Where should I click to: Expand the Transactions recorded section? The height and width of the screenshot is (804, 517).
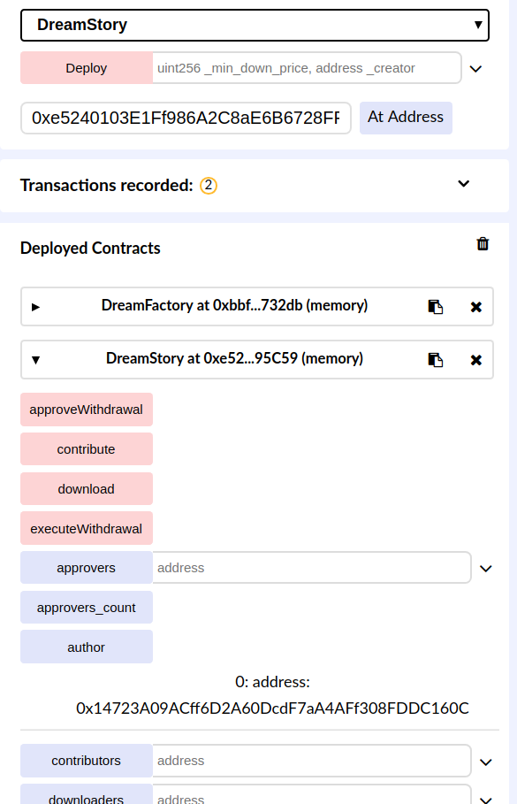(464, 184)
